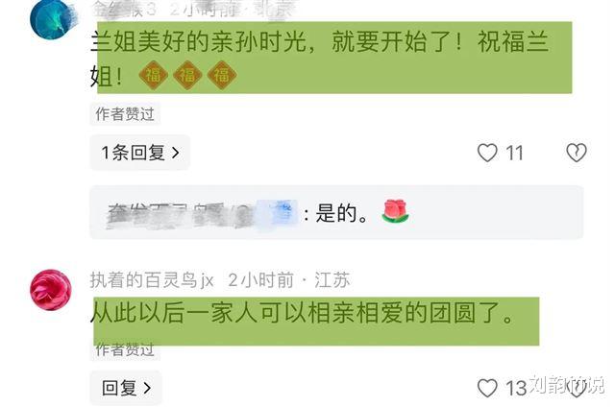The width and height of the screenshot is (615, 407).
Task: Click the blurred author name in reply box
Action: pos(202,214)
